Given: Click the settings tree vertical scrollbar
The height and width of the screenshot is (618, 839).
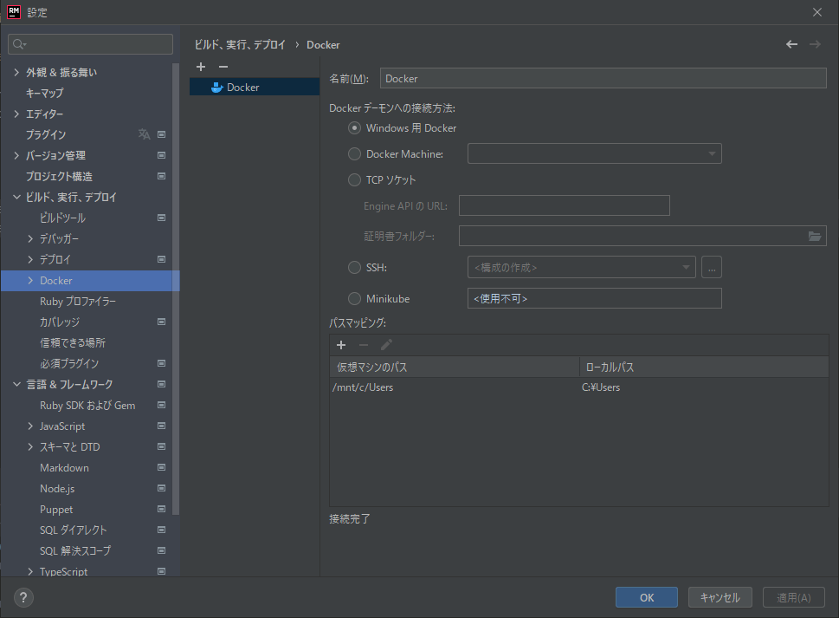Looking at the screenshot, I should pyautogui.click(x=176, y=289).
